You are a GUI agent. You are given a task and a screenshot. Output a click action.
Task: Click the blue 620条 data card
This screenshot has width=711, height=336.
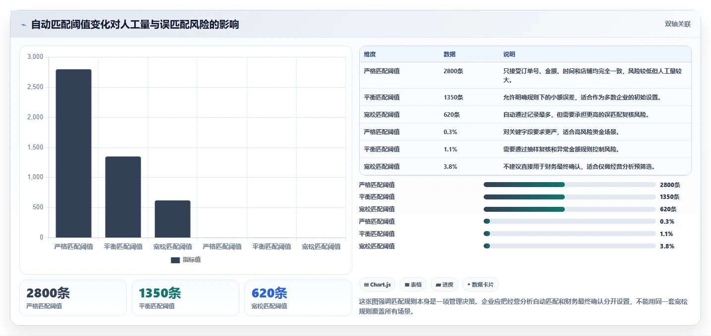(x=298, y=298)
